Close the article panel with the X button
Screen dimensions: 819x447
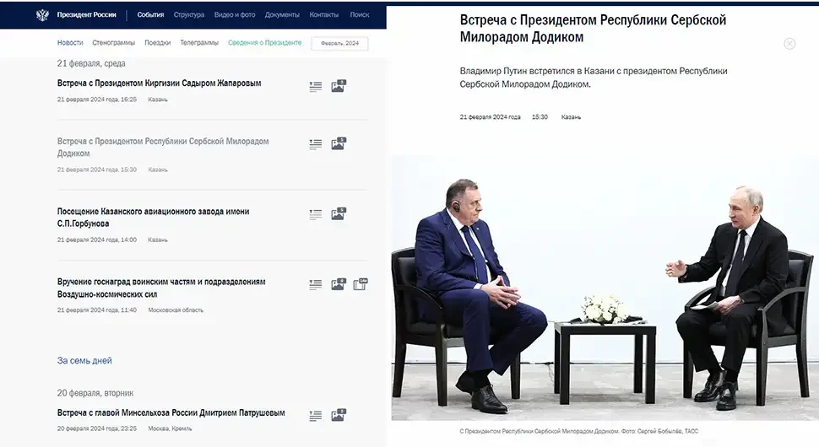click(789, 44)
